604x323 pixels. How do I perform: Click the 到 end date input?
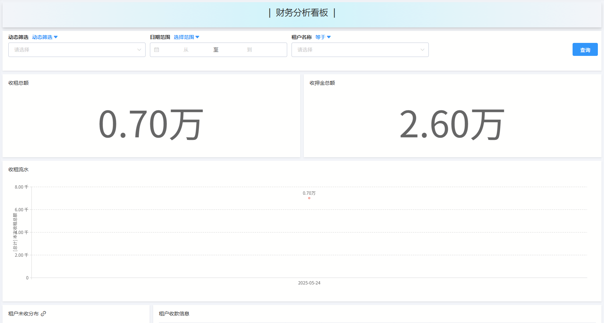[249, 50]
